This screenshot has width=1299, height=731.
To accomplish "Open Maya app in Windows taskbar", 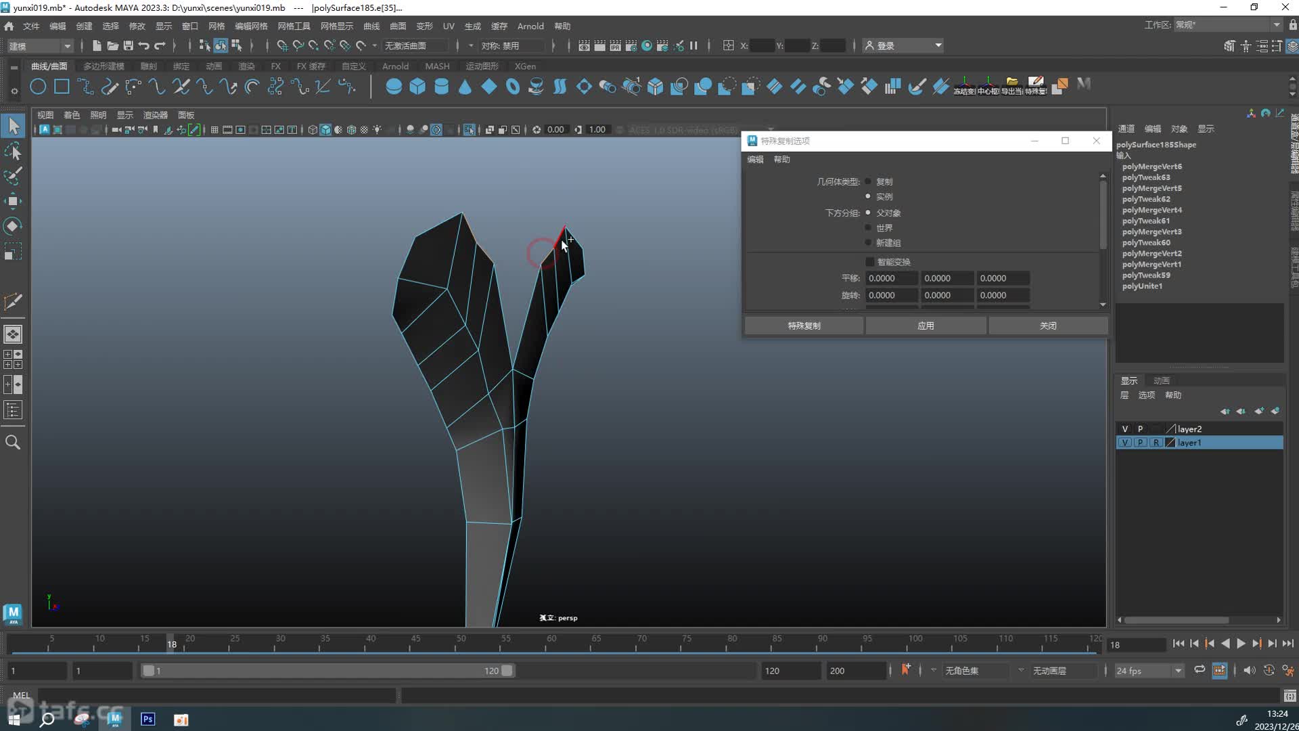I will tap(114, 719).
